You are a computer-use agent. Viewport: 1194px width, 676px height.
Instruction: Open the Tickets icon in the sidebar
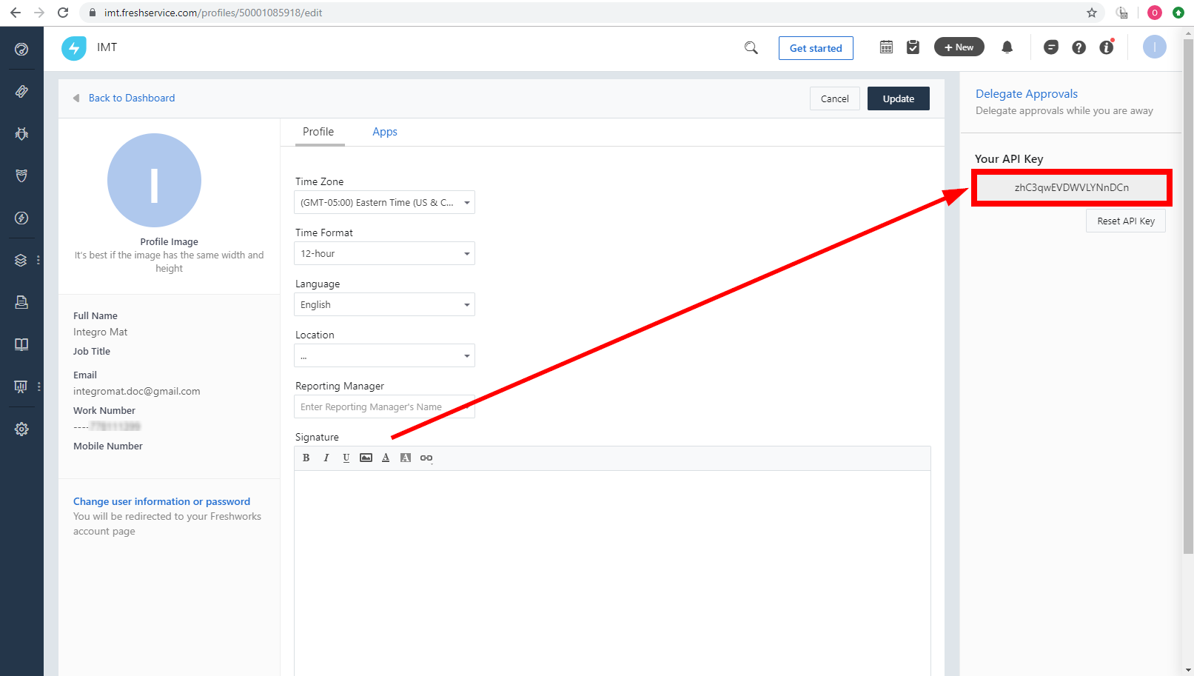coord(21,91)
